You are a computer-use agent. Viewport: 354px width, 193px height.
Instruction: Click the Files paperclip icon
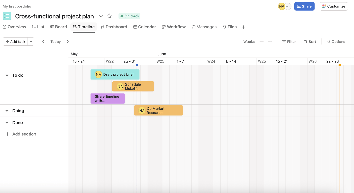[224, 27]
